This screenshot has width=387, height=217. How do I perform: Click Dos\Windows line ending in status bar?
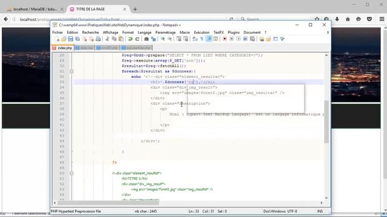[275, 211]
